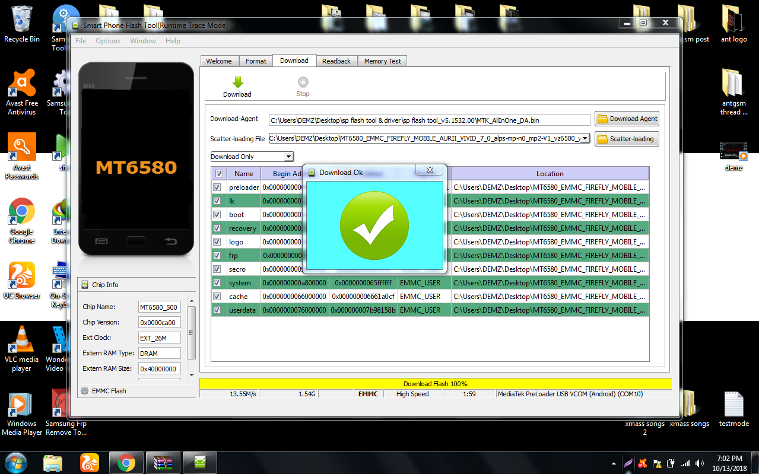The height and width of the screenshot is (474, 759).
Task: Switch to the Format tab
Action: click(x=256, y=61)
